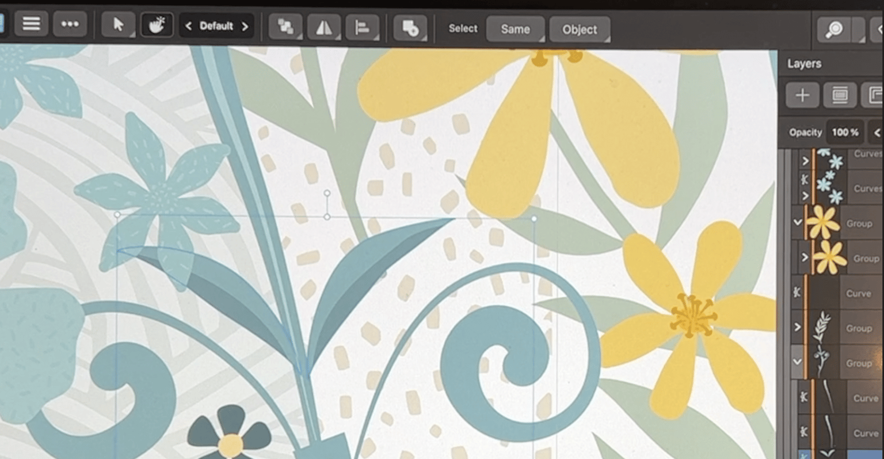884x459 pixels.
Task: Open the alignment options icon
Action: [363, 26]
